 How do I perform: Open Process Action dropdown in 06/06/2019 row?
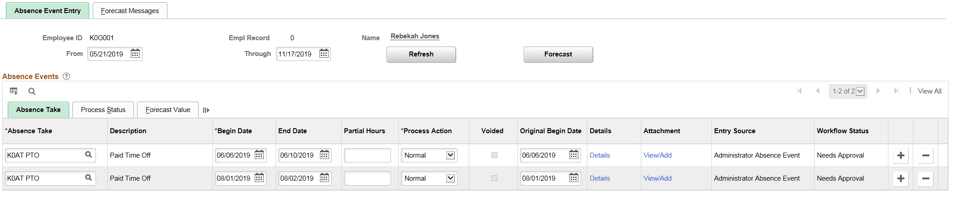(429, 155)
